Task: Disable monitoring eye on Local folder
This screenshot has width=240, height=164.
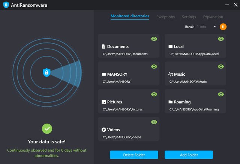Action: tap(221, 39)
